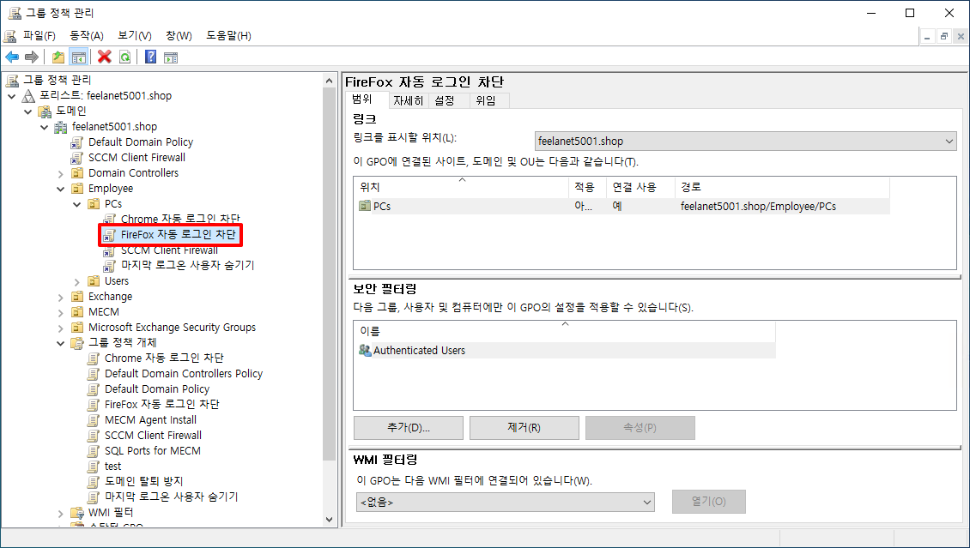This screenshot has width=970, height=548.
Task: Open the WMI filter <없음> dropdown
Action: point(506,503)
